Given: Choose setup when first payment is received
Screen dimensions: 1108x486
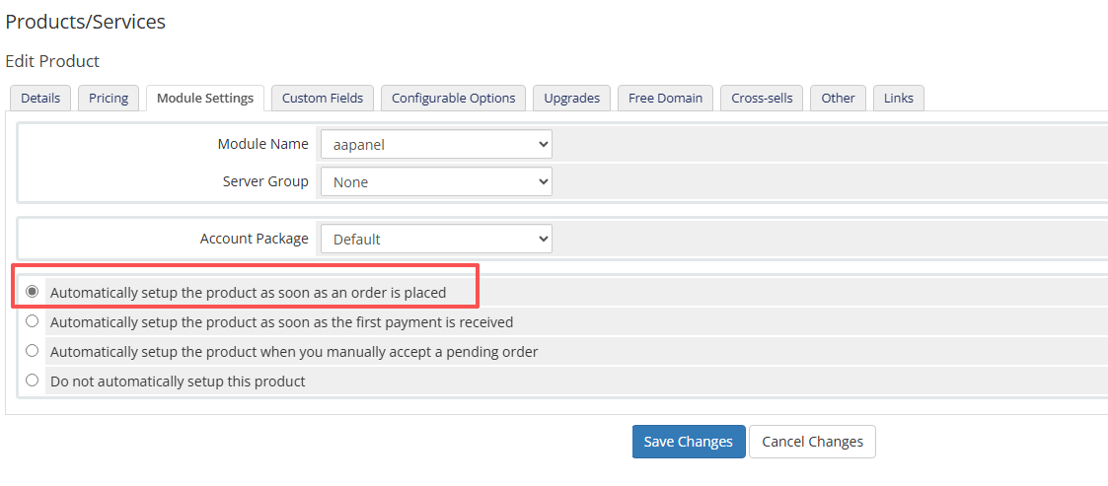Looking at the screenshot, I should (x=33, y=321).
